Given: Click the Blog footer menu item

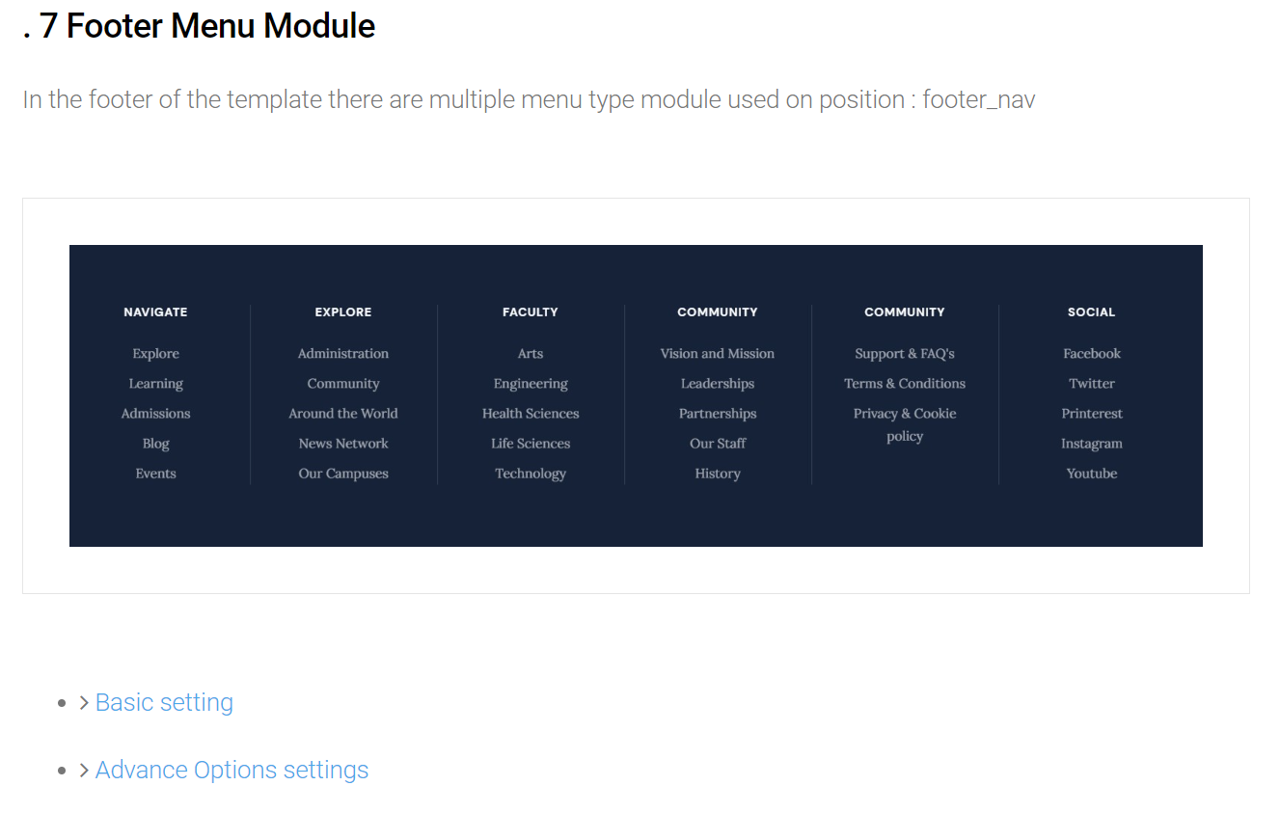Looking at the screenshot, I should 156,444.
